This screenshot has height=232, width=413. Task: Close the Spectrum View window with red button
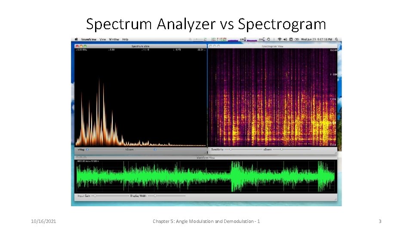coord(77,46)
